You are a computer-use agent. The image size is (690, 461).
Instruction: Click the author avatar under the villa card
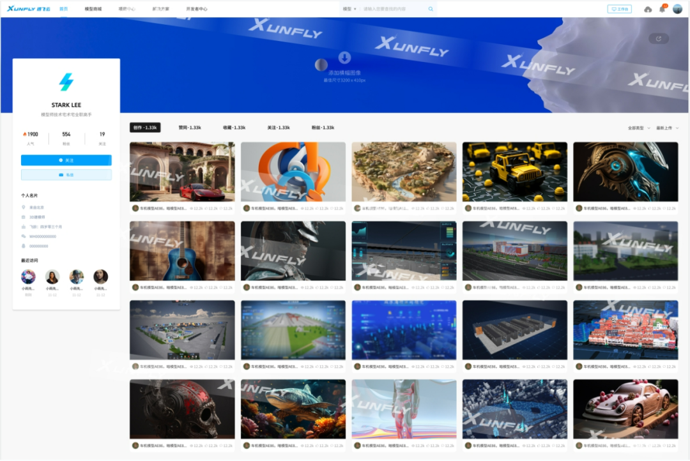coord(135,208)
